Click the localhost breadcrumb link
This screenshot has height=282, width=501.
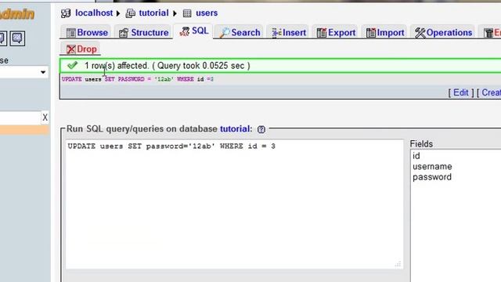coord(94,13)
